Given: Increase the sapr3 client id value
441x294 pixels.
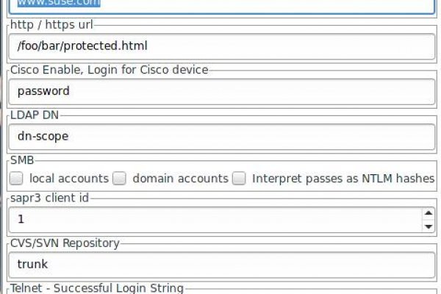Looking at the screenshot, I should click(x=428, y=214).
